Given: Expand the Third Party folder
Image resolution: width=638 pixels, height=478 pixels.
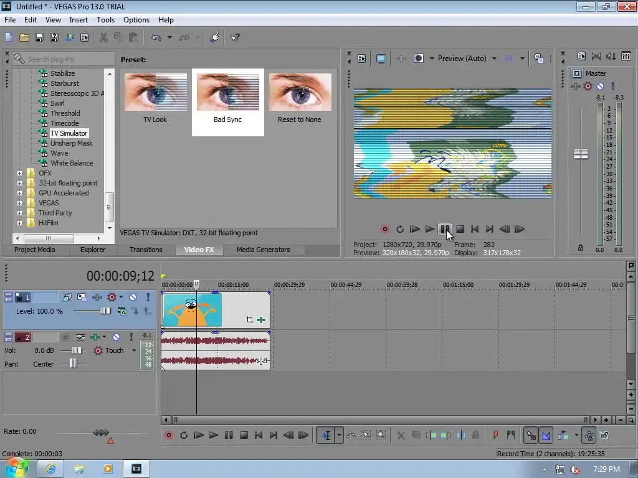Looking at the screenshot, I should coord(19,213).
